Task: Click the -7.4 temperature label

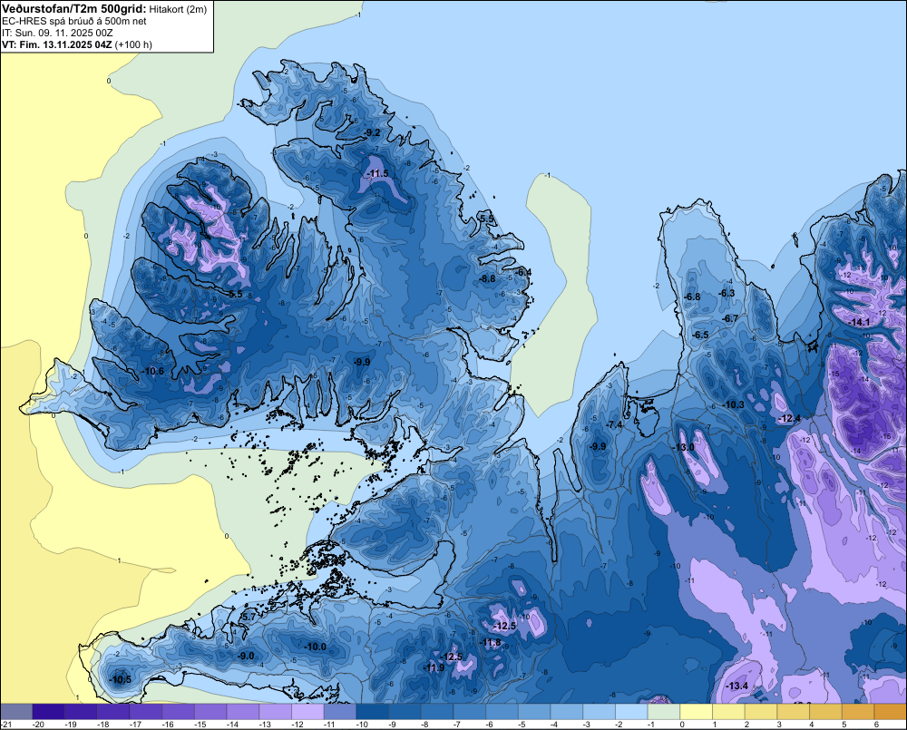Action: [x=614, y=425]
